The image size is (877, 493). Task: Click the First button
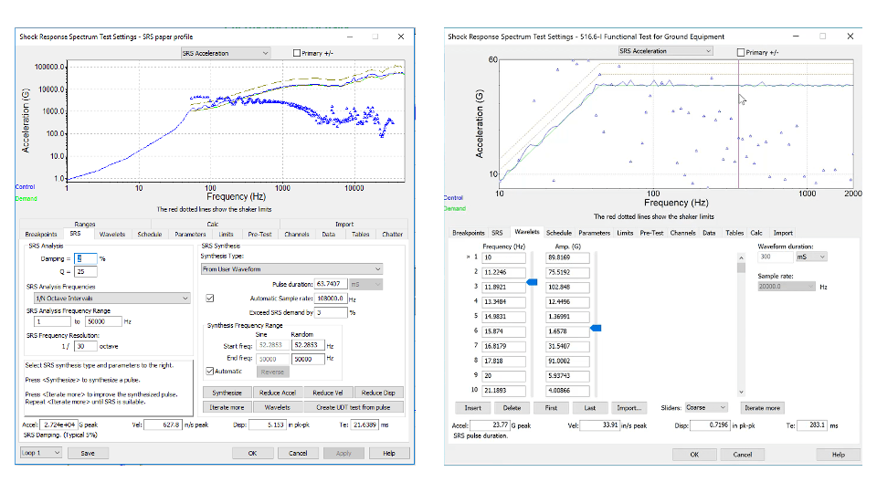551,408
